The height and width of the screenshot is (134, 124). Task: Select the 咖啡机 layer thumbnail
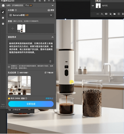[x=98, y=6]
